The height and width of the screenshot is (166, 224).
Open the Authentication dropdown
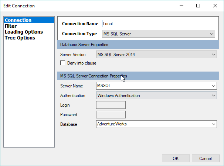[x=156, y=96]
